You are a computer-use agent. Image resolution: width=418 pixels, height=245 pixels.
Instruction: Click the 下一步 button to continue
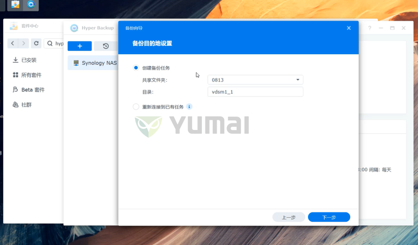(x=329, y=217)
